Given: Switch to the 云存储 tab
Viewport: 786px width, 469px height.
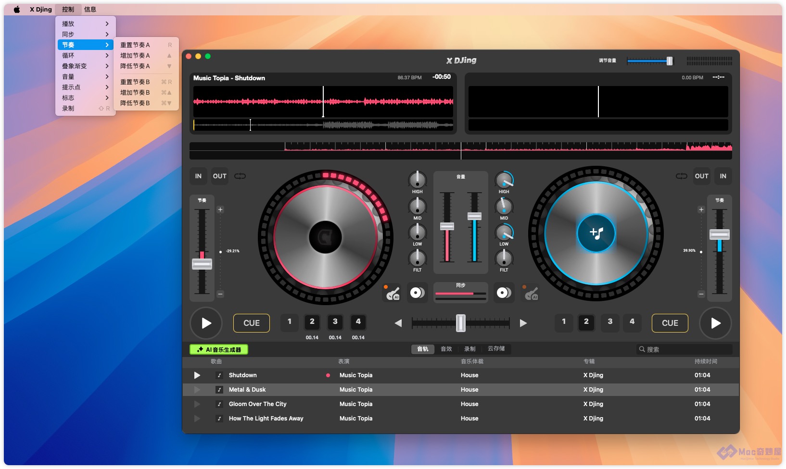Looking at the screenshot, I should (496, 349).
